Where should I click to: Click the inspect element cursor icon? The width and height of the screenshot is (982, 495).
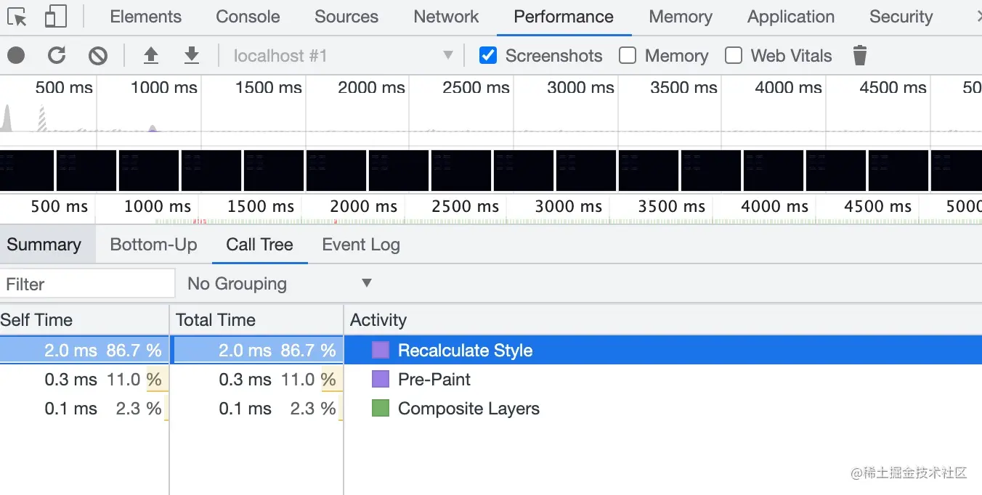pyautogui.click(x=17, y=17)
